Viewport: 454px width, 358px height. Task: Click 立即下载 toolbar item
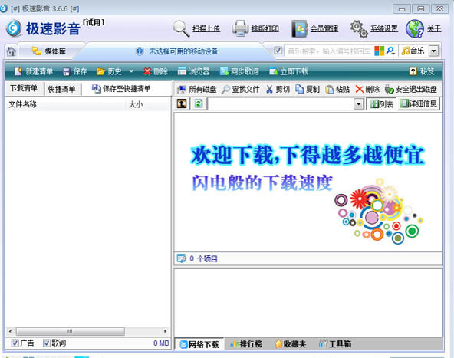(x=288, y=71)
